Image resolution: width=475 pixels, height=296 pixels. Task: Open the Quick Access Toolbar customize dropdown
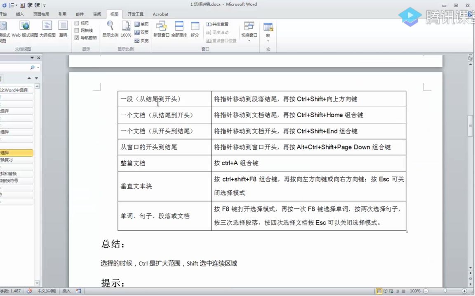[44, 5]
